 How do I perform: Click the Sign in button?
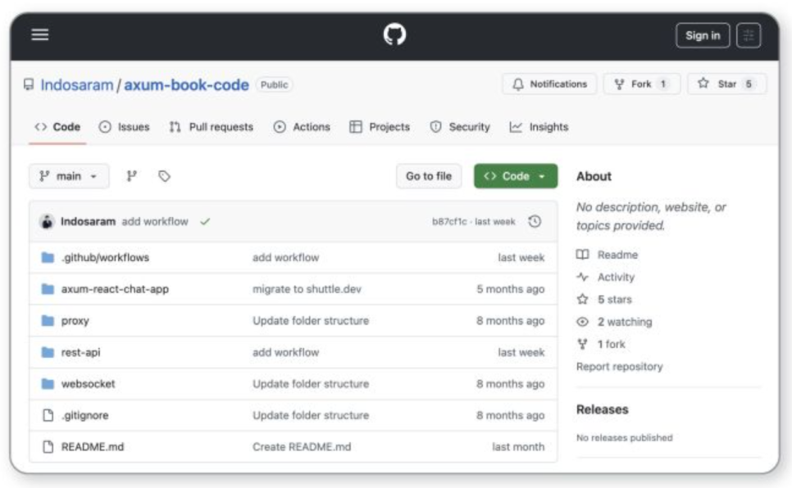click(703, 35)
